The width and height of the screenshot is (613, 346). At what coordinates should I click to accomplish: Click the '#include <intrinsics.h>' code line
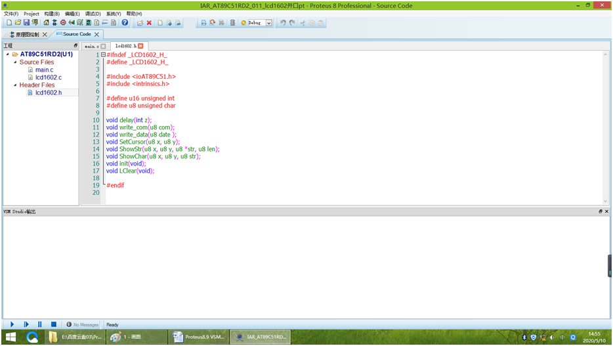pyautogui.click(x=138, y=84)
